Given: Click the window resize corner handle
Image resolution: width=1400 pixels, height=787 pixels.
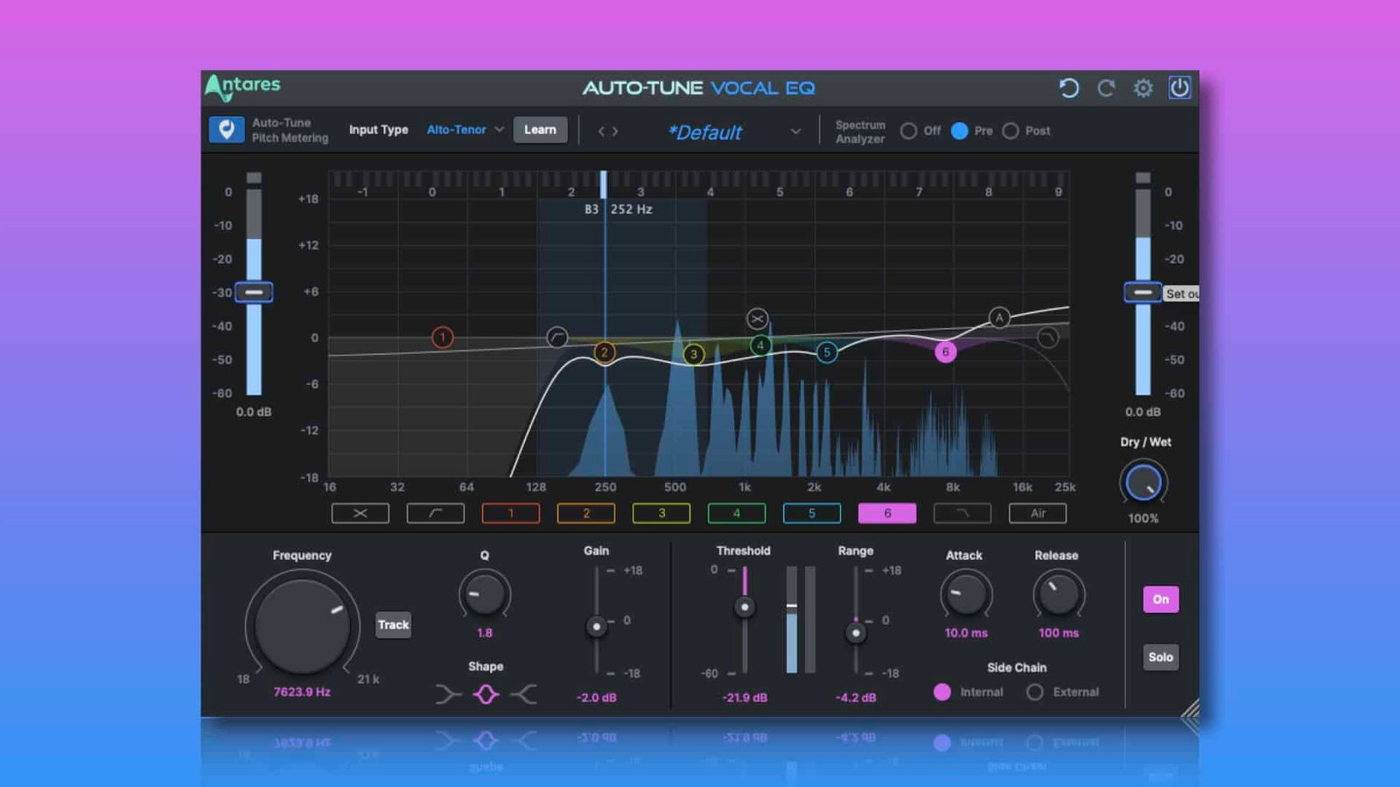Looking at the screenshot, I should 1190,710.
